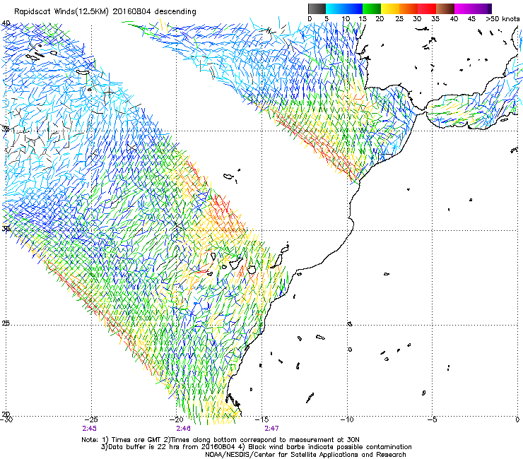Click the green 15-20 knots legend swatch
The width and height of the screenshot is (523, 459).
tap(372, 8)
